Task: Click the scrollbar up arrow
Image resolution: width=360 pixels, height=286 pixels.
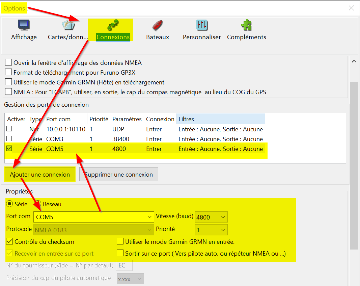Action: (354, 61)
